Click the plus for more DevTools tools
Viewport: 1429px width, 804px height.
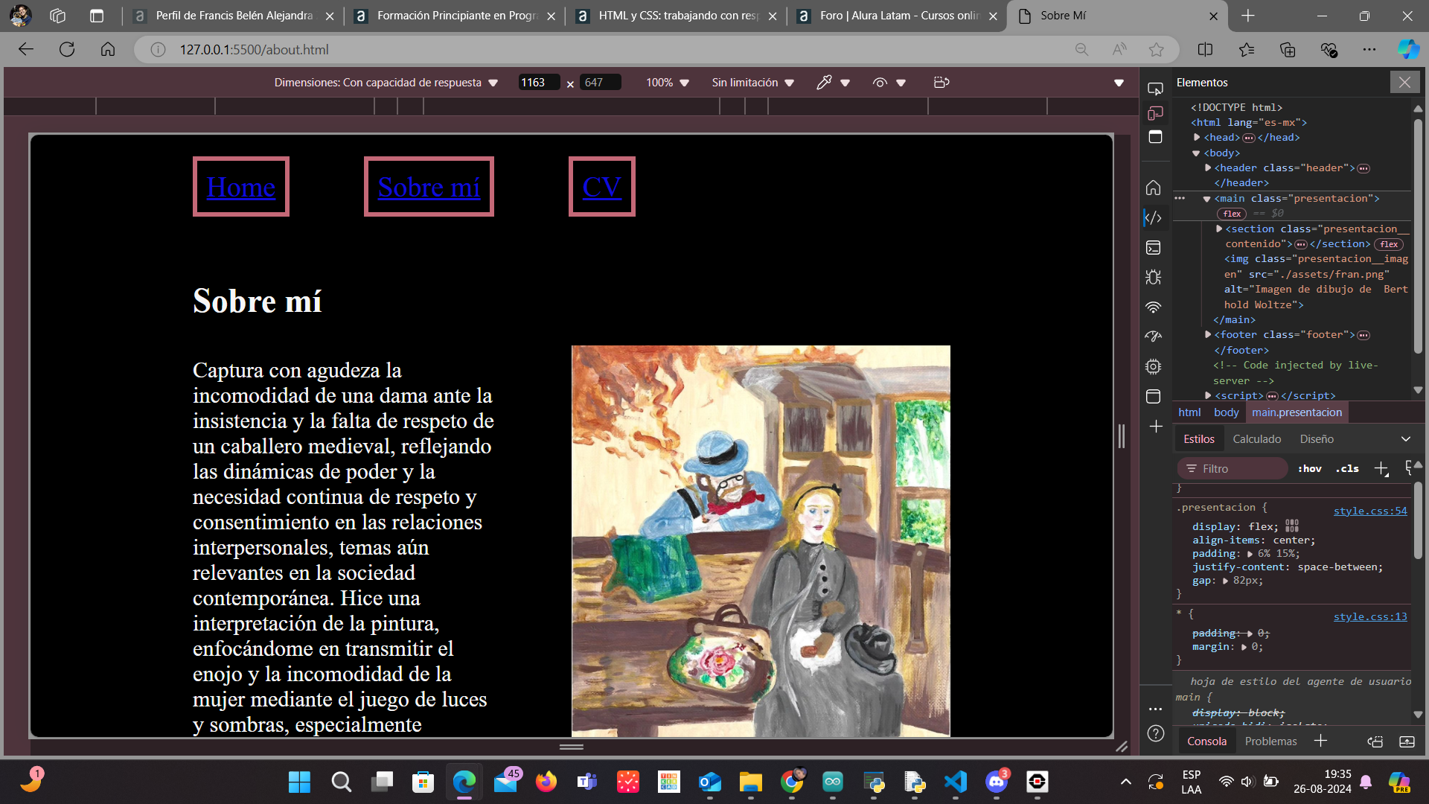coord(1156,427)
